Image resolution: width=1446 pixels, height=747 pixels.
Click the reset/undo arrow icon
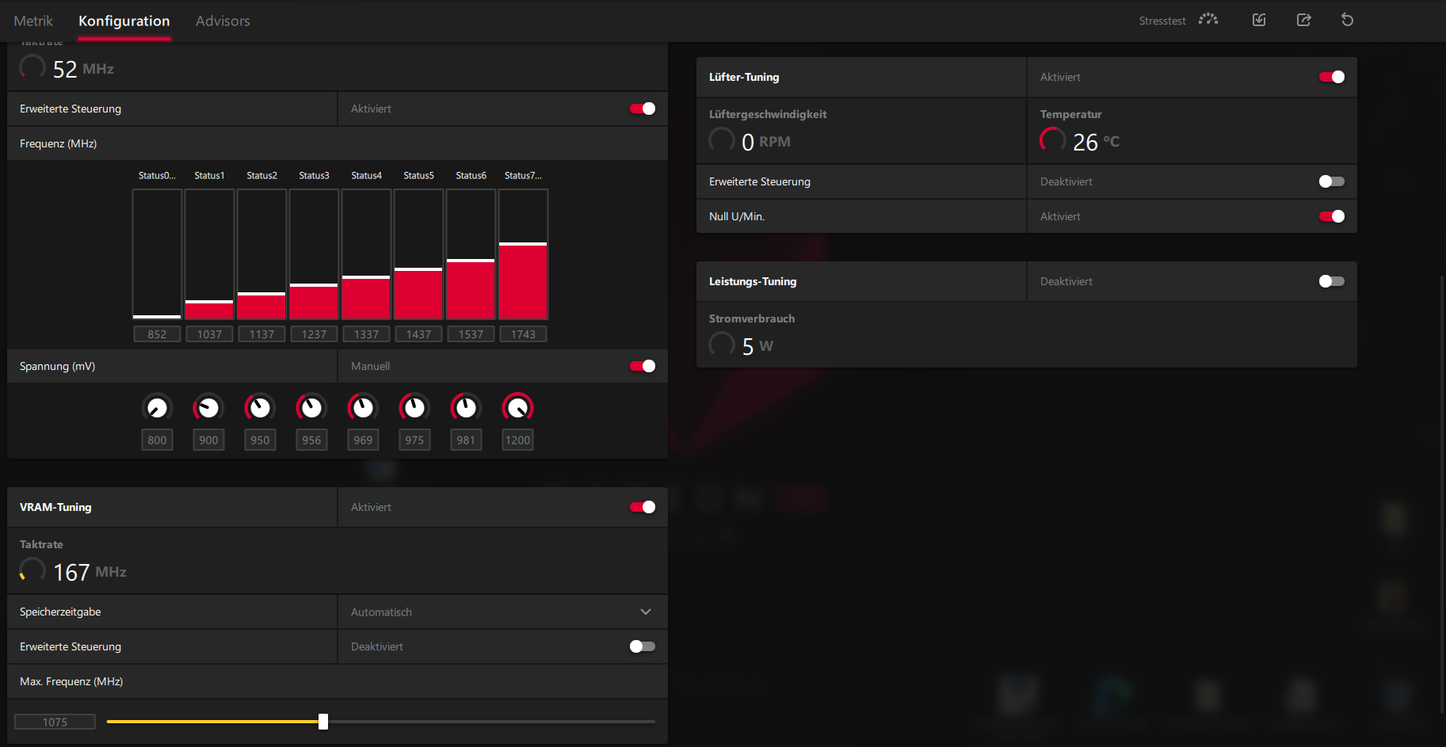pyautogui.click(x=1347, y=20)
